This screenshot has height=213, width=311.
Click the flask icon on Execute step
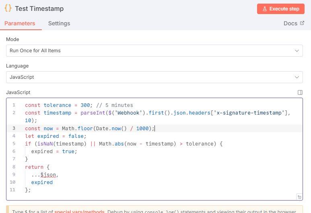coord(265,9)
